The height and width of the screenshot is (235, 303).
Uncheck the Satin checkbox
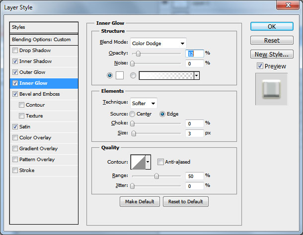pyautogui.click(x=15, y=127)
